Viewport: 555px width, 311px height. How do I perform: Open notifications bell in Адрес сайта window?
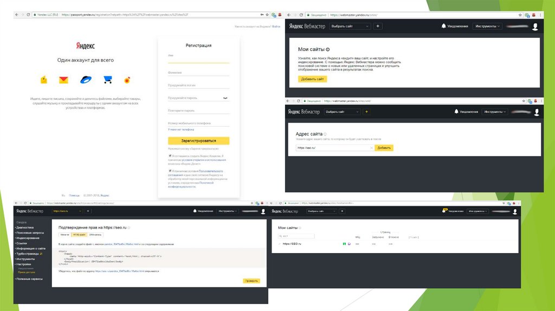456,112
